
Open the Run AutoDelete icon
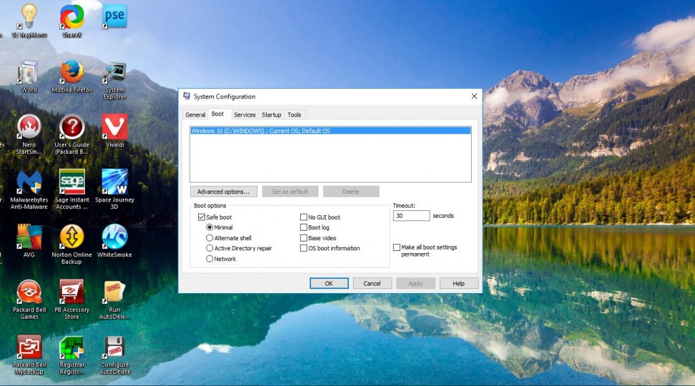tap(114, 300)
